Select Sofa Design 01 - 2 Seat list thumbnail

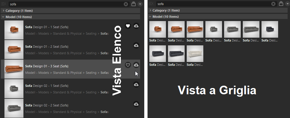[x=14, y=50]
